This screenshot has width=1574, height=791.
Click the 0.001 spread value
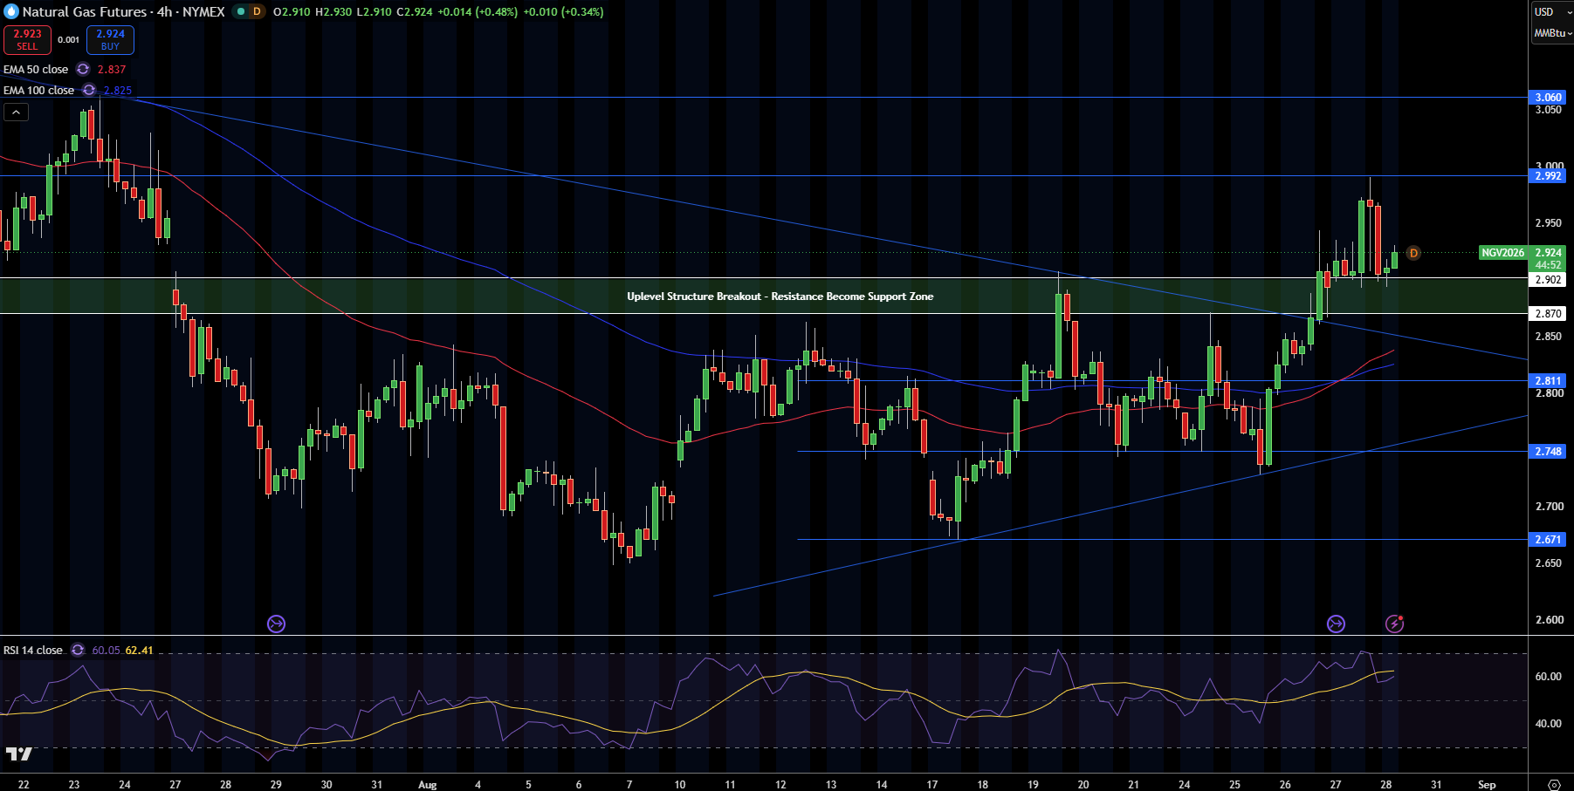pos(68,40)
